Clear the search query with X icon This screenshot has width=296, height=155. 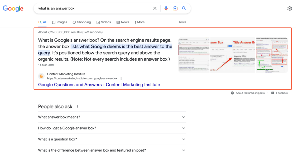tap(155, 8)
